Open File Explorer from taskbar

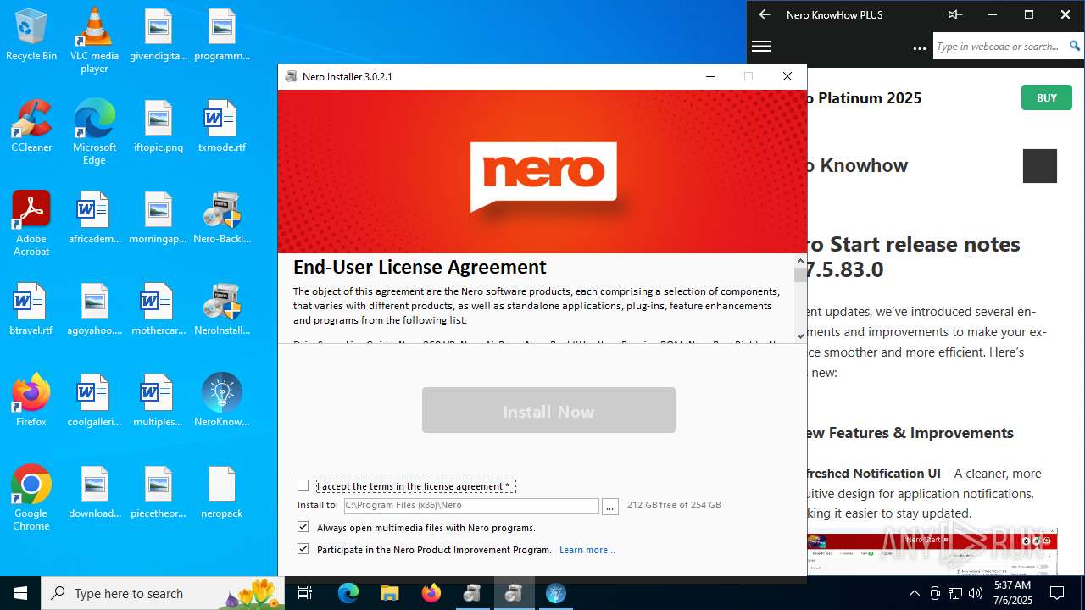(389, 593)
